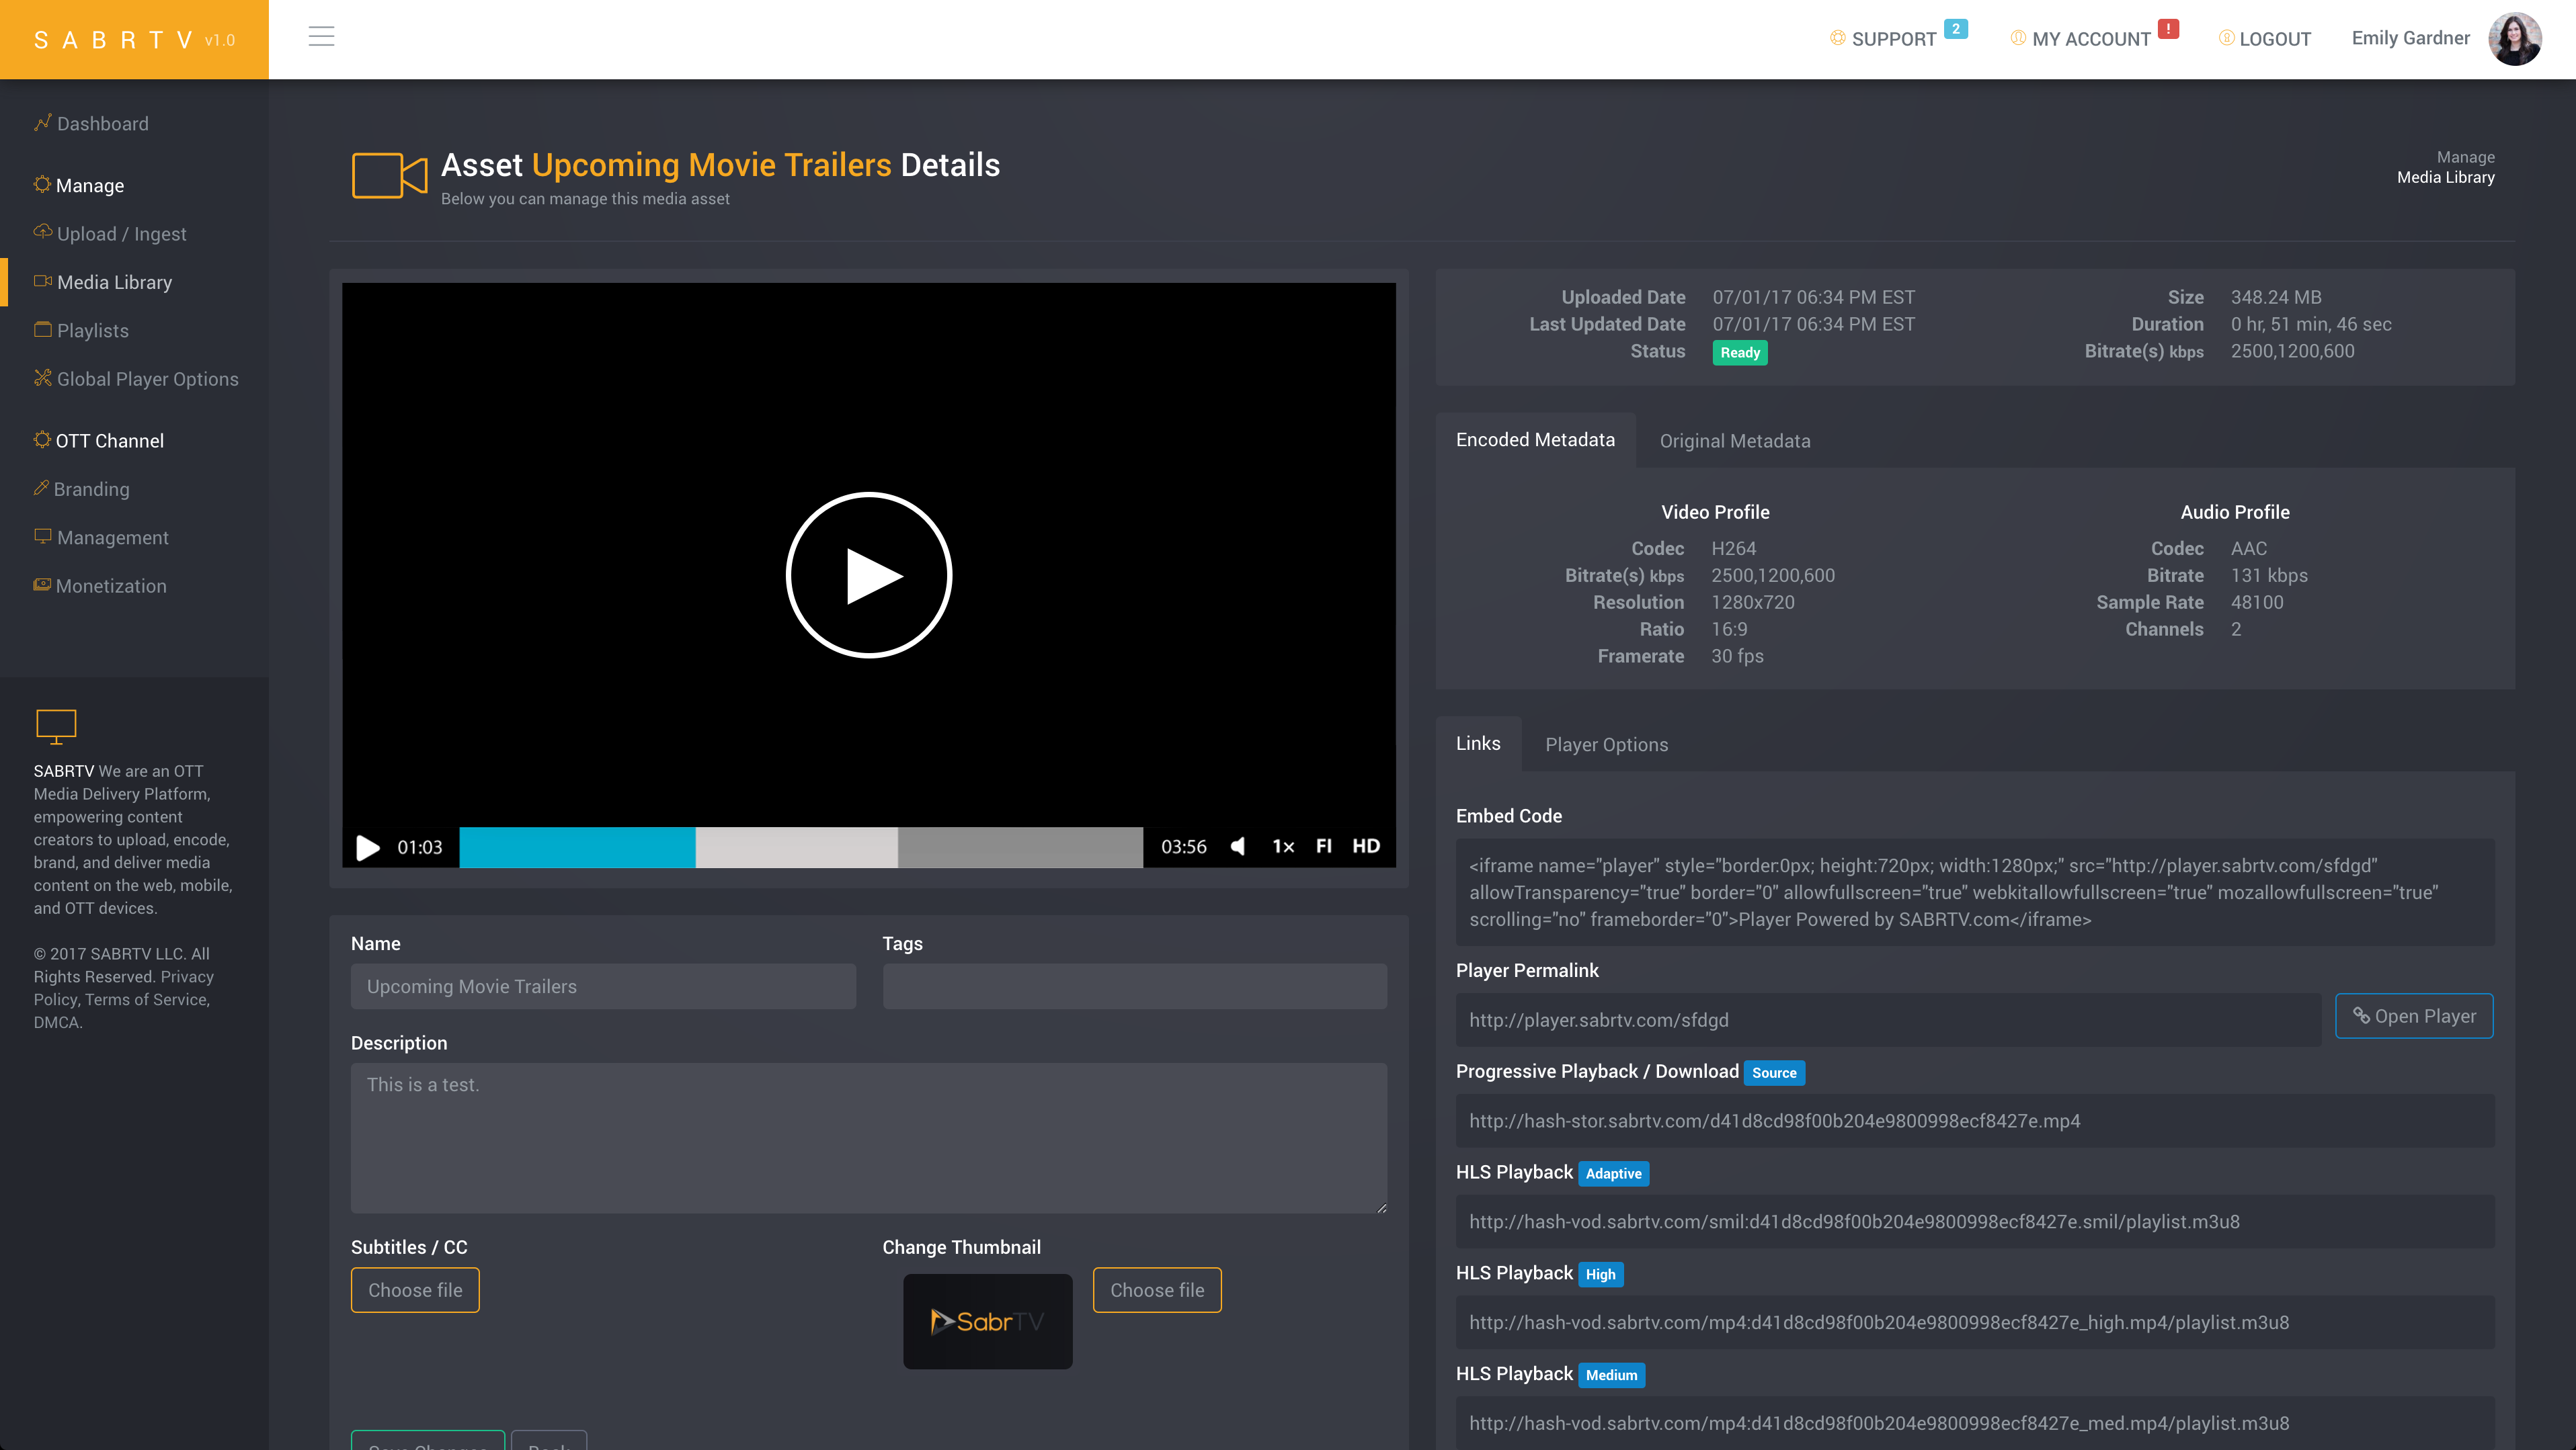Click the small play button in player bar

[368, 847]
